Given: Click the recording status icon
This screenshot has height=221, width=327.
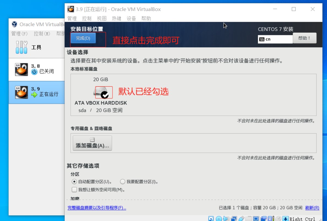Looking at the screenshot, I should 263,219.
